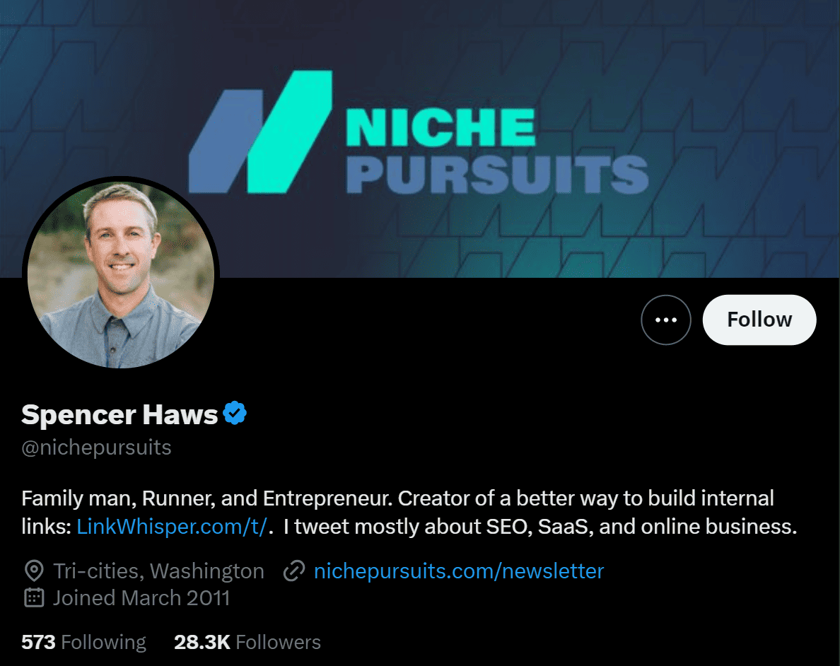Open the LinkWhisper.com/t/ link
Viewport: 840px width, 666px height.
click(x=172, y=527)
